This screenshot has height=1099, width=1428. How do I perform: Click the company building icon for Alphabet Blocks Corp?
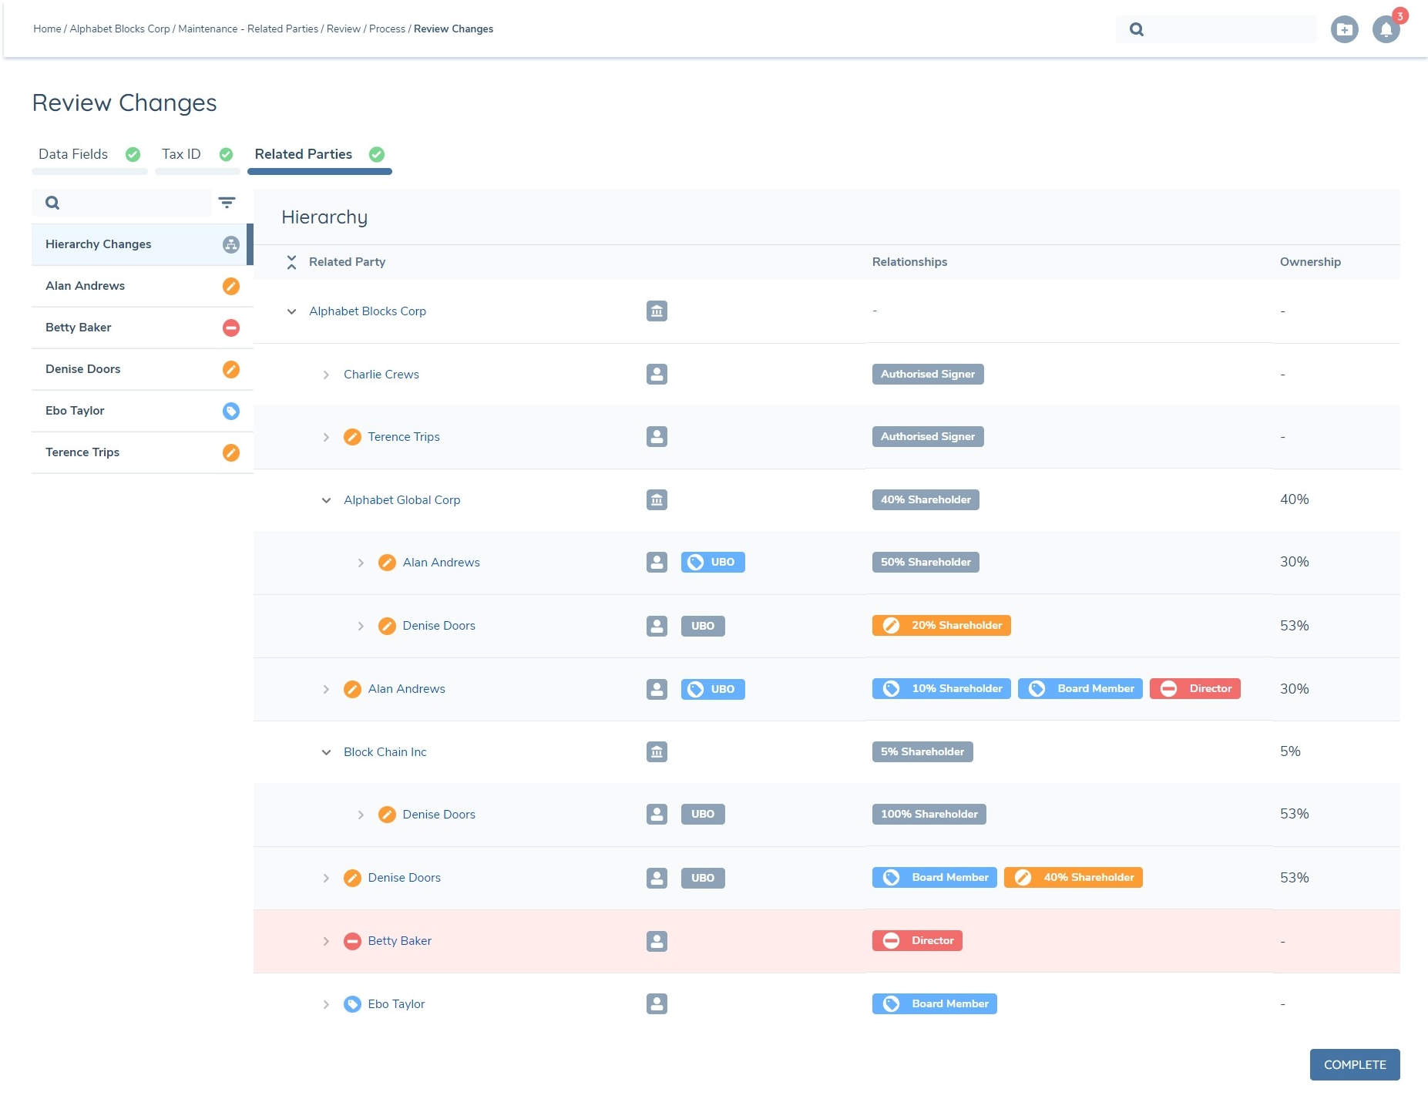point(656,311)
